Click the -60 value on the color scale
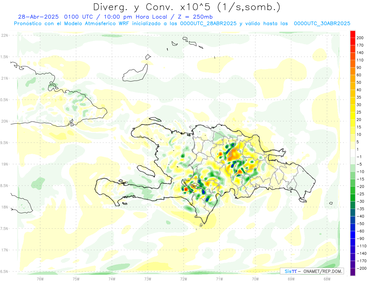 pyautogui.click(x=361, y=231)
